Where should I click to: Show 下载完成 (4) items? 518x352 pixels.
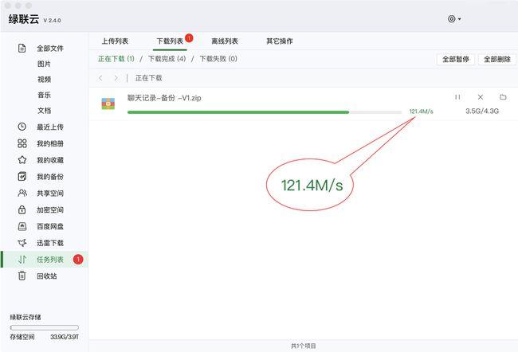point(167,59)
